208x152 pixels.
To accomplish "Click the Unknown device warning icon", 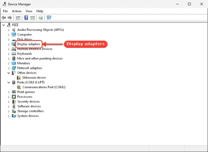I will (19, 78).
